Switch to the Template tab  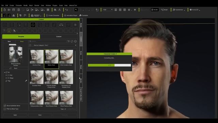coord(21,37)
